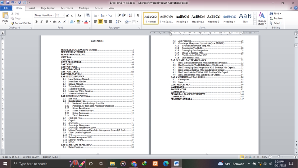Click the Copy command

pyautogui.click(x=16, y=18)
